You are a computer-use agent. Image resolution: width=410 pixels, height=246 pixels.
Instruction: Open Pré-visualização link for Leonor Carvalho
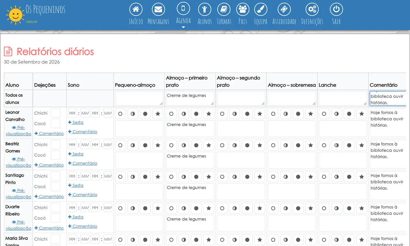[18, 131]
